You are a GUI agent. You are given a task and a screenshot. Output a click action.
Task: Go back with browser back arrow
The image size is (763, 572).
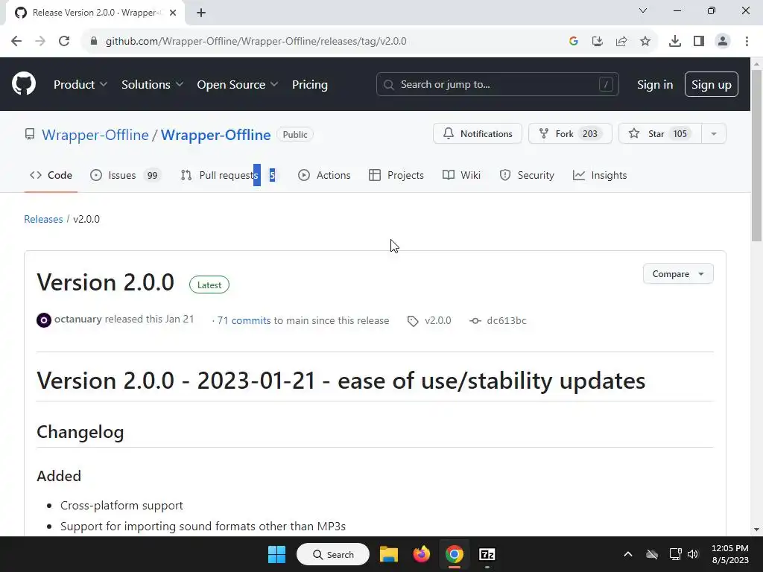(x=16, y=42)
